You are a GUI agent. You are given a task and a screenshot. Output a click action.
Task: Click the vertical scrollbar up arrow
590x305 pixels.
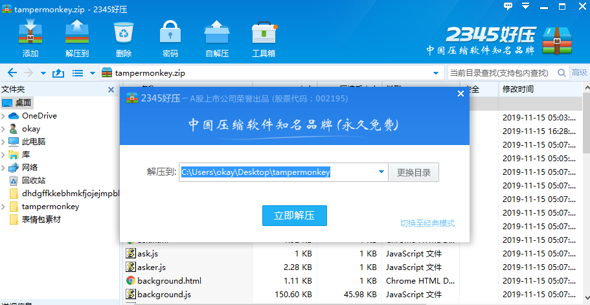[587, 88]
